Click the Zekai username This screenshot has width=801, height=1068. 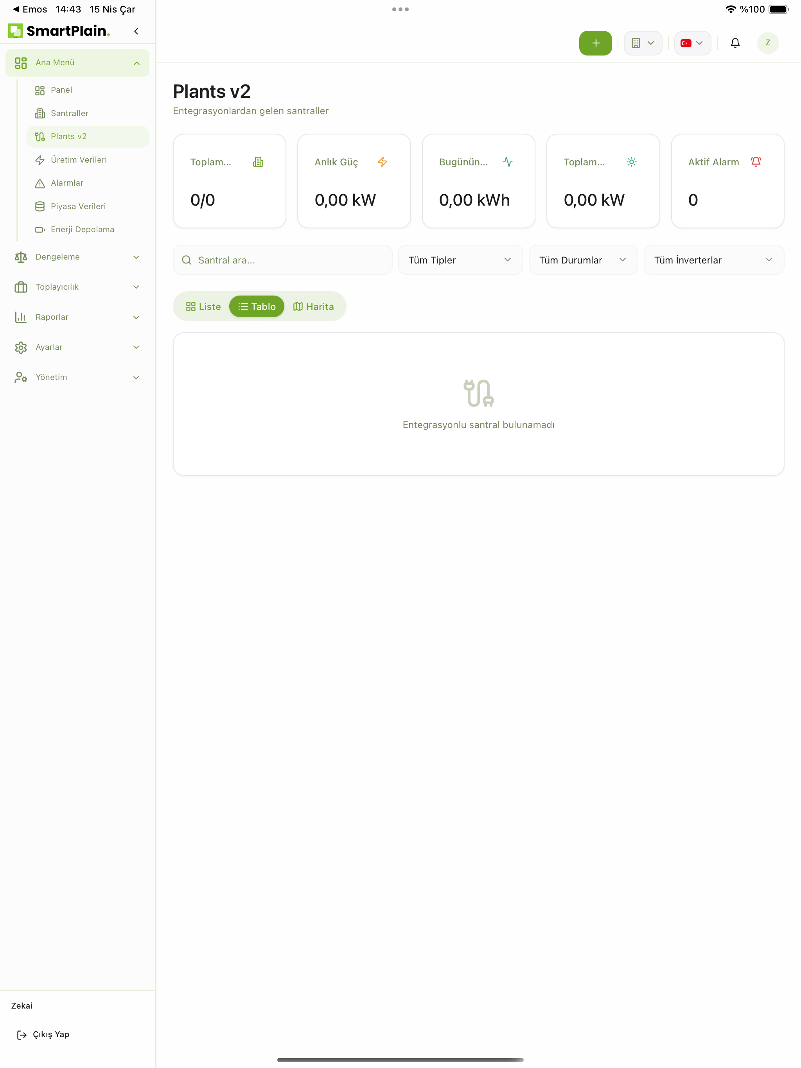(x=22, y=1006)
